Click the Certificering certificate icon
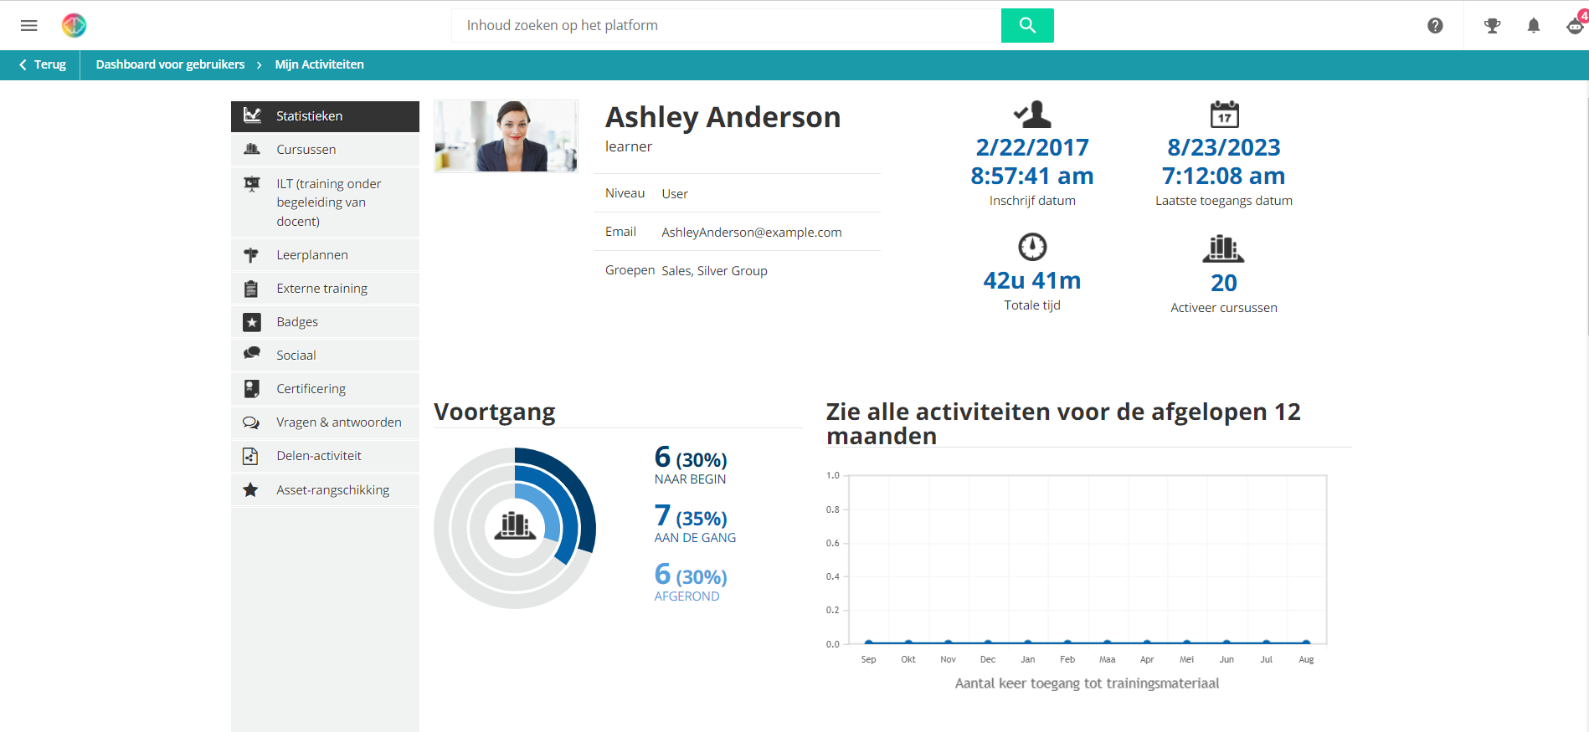1589x732 pixels. (x=251, y=389)
